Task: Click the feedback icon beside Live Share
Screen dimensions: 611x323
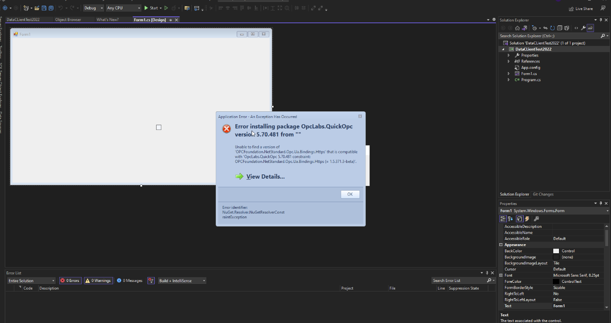Action: [x=603, y=8]
